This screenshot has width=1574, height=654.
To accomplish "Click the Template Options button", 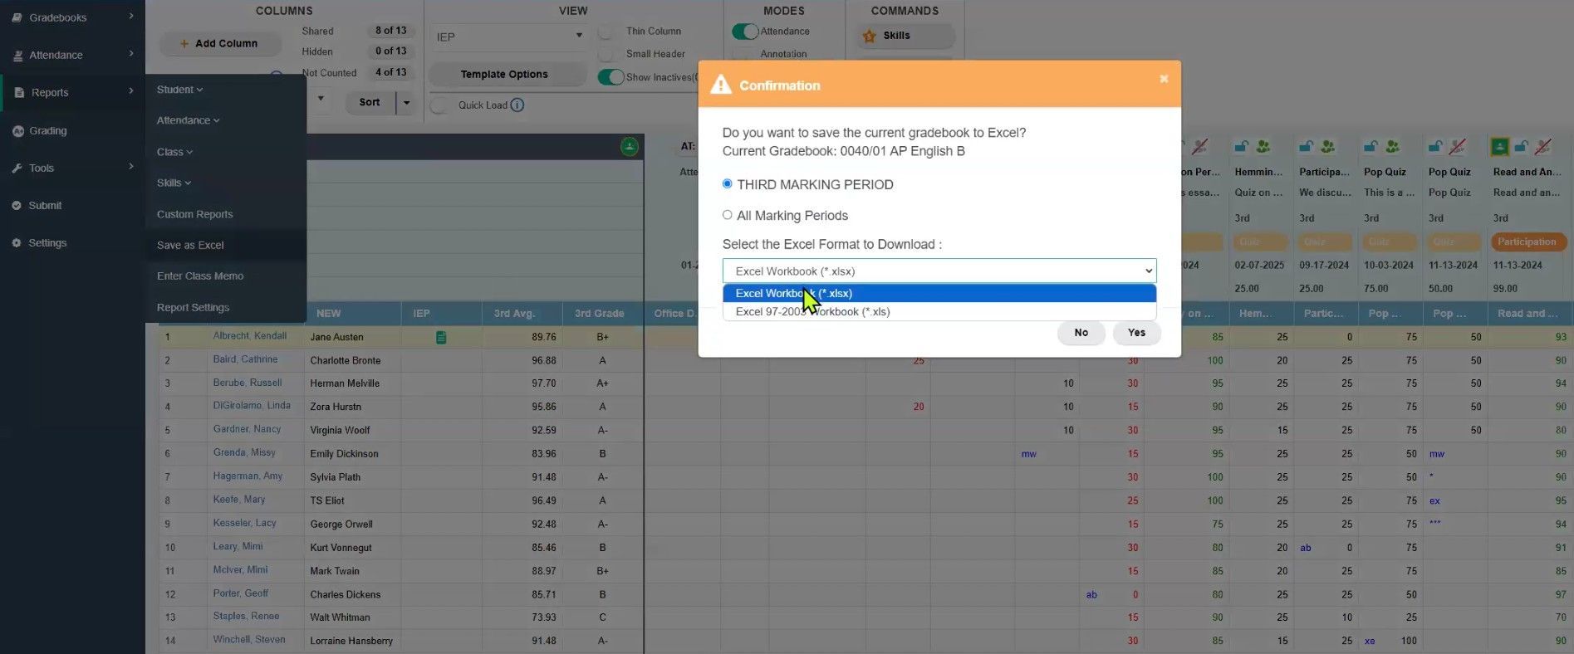I will (504, 74).
